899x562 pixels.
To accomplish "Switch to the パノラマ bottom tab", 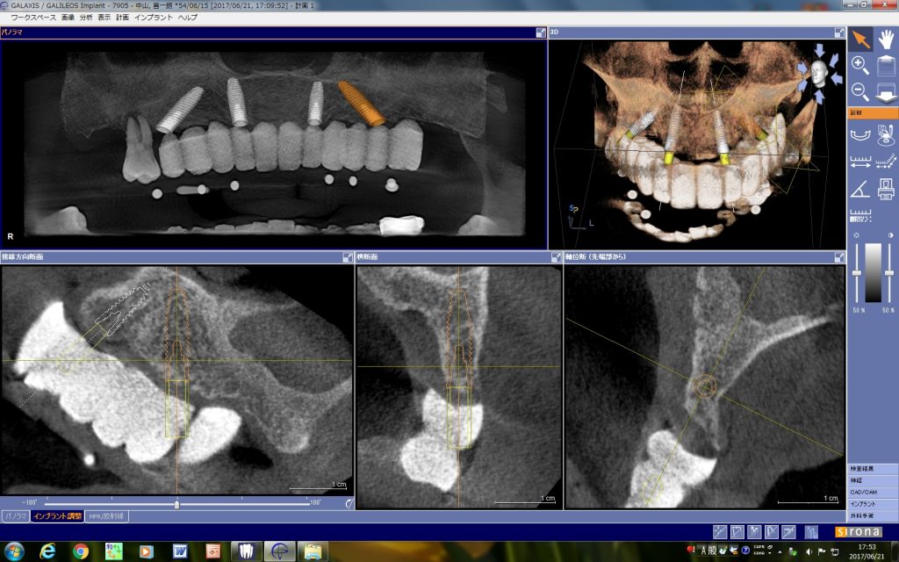I will point(16,516).
